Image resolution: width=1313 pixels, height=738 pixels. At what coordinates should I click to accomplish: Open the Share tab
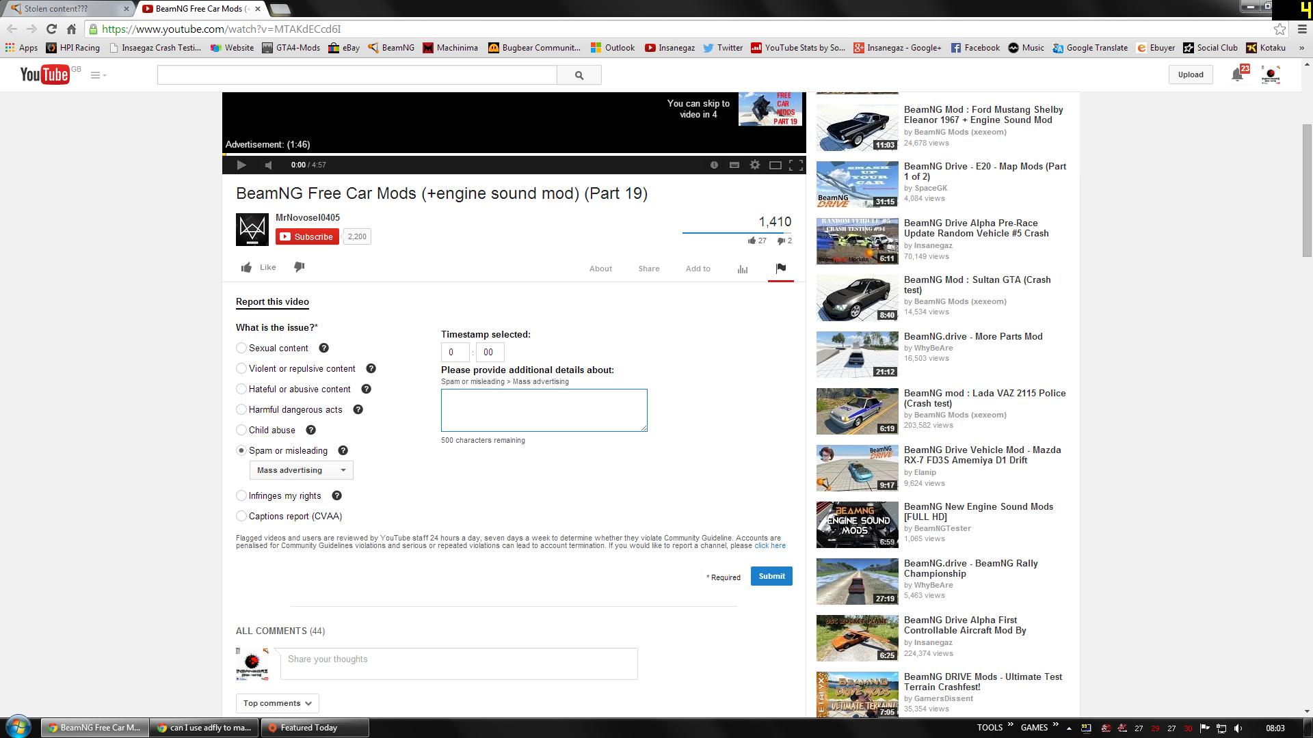point(649,269)
